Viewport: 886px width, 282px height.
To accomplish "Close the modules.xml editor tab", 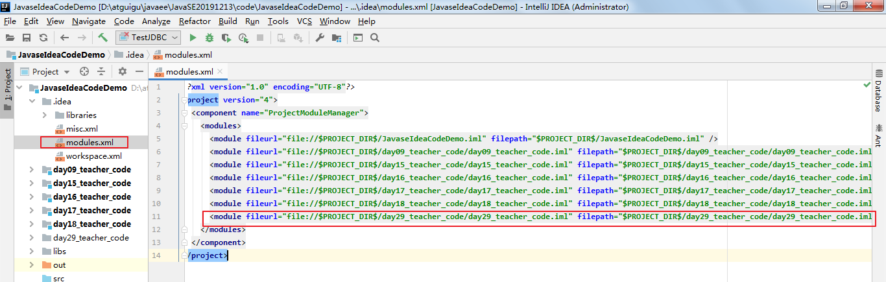I will [x=221, y=71].
